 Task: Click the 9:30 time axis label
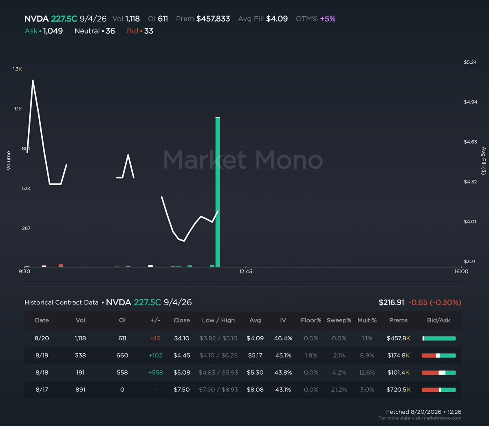(x=24, y=271)
